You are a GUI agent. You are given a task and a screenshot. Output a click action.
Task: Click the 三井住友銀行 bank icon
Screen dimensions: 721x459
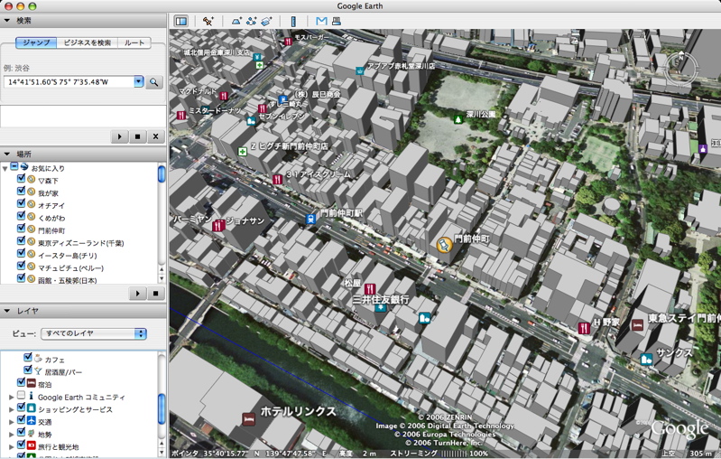[x=380, y=307]
